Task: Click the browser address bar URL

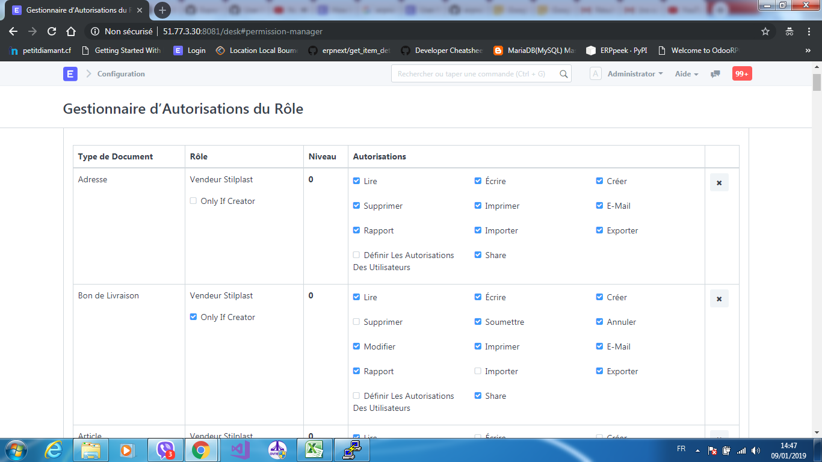Action: click(x=243, y=31)
